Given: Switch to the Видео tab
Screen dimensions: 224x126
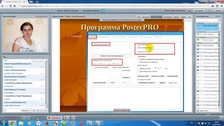Looking at the screenshot, I should [x=176, y=17].
